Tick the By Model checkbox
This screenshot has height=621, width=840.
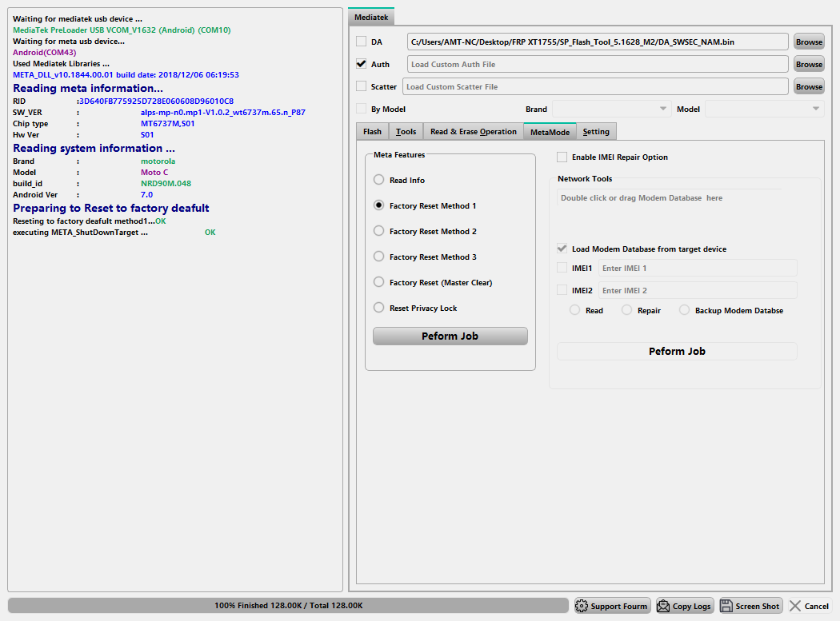point(362,109)
